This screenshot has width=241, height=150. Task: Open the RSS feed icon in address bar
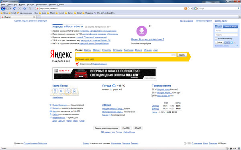tap(186, 8)
